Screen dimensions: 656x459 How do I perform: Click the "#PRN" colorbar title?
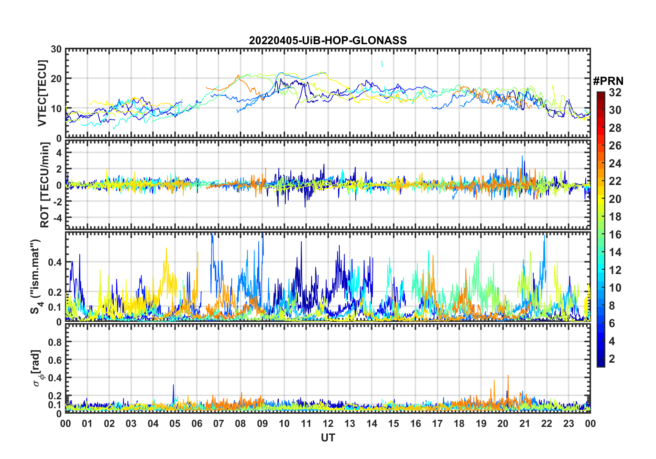pos(608,81)
